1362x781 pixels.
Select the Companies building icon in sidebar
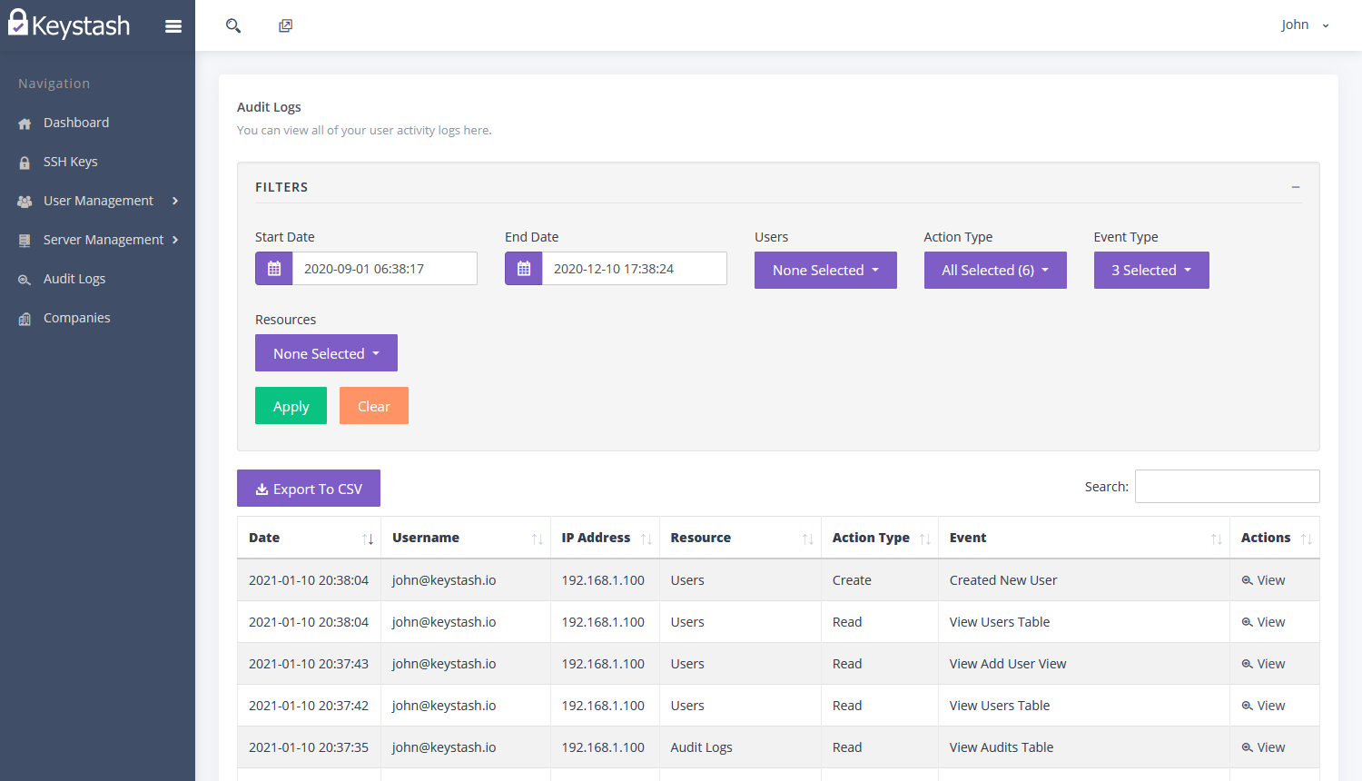[25, 317]
